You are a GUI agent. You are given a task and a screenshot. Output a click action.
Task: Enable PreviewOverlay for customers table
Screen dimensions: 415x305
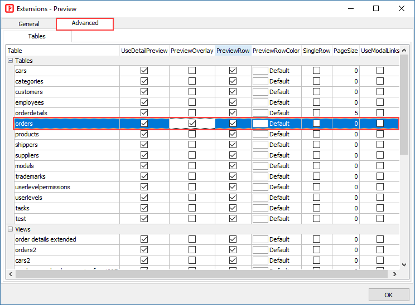pos(192,92)
